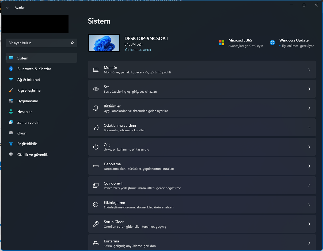Click the chevron on Odaklanma yardımı row

coord(309,128)
